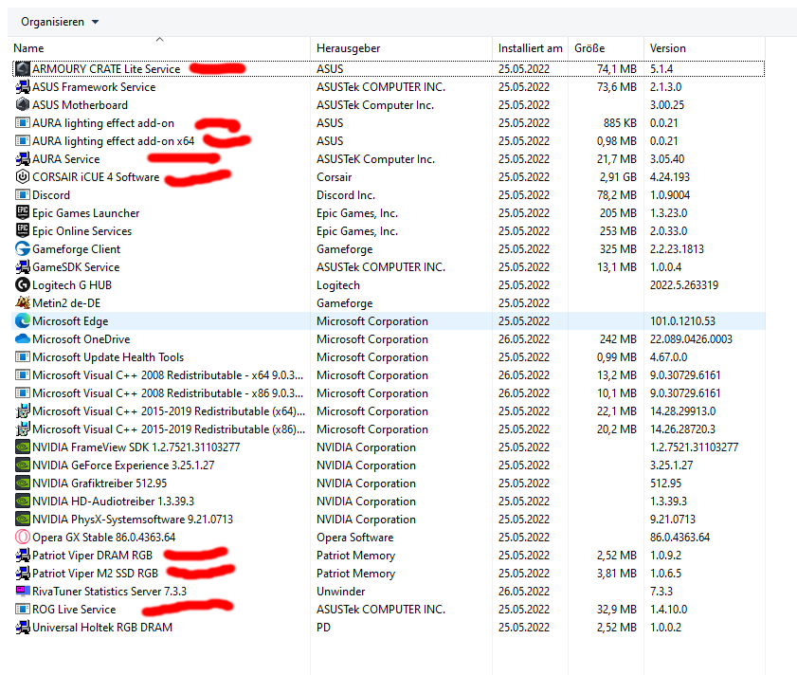Click the NVIDIA Grafiktreiber 512.95 icon

[23, 483]
